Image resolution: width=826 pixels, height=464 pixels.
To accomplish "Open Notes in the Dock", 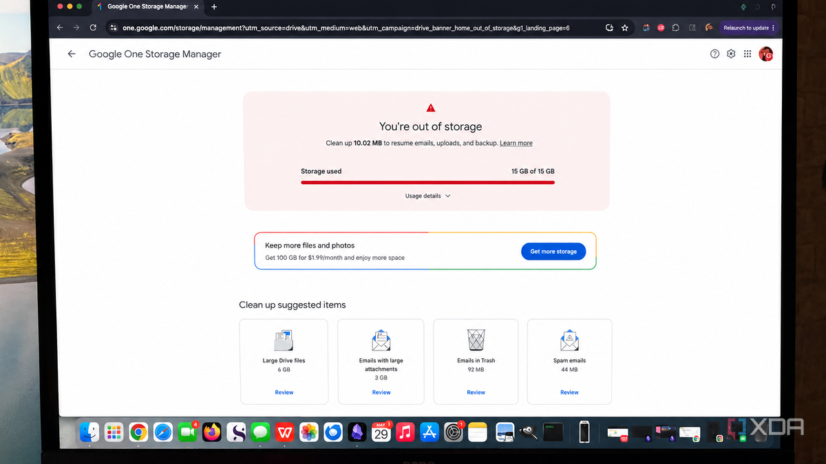I will point(478,432).
